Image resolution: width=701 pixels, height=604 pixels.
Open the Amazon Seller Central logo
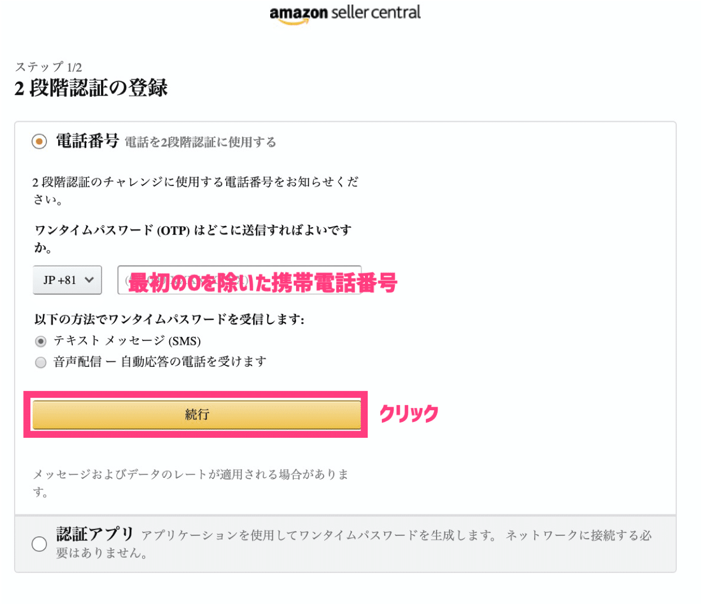pyautogui.click(x=345, y=14)
